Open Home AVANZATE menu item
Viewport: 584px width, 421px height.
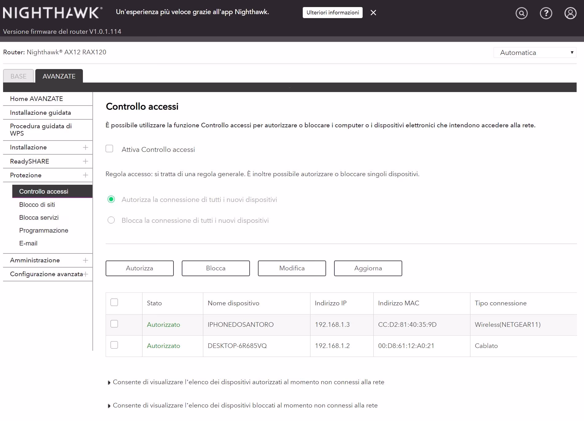coord(48,99)
